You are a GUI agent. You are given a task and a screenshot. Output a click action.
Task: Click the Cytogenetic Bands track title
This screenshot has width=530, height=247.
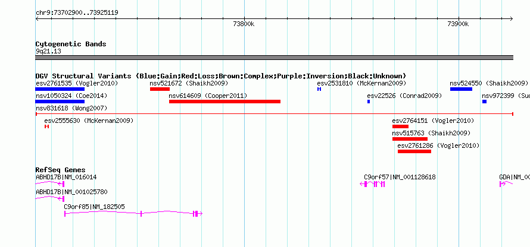(71, 44)
